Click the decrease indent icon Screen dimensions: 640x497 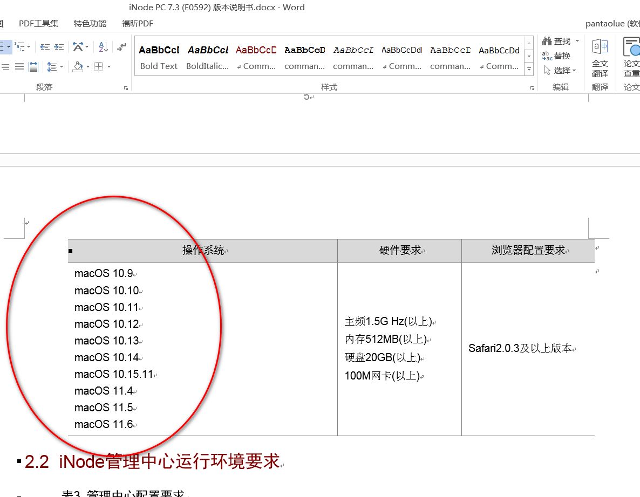45,47
